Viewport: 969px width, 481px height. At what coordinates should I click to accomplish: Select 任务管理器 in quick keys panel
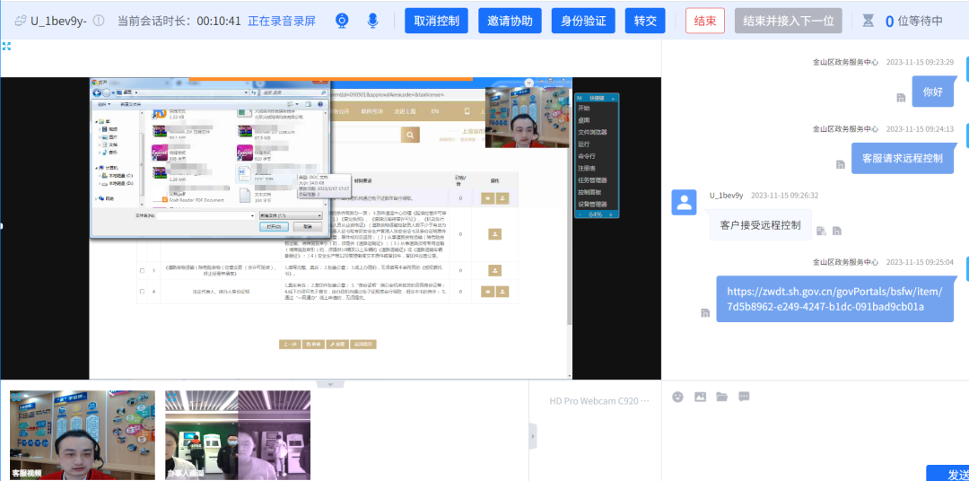(x=592, y=179)
